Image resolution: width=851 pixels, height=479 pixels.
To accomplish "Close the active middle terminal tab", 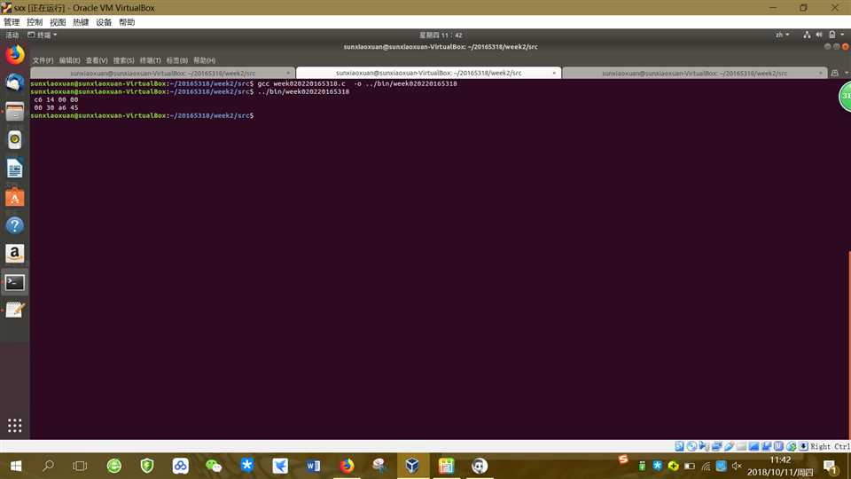I will pyautogui.click(x=553, y=73).
